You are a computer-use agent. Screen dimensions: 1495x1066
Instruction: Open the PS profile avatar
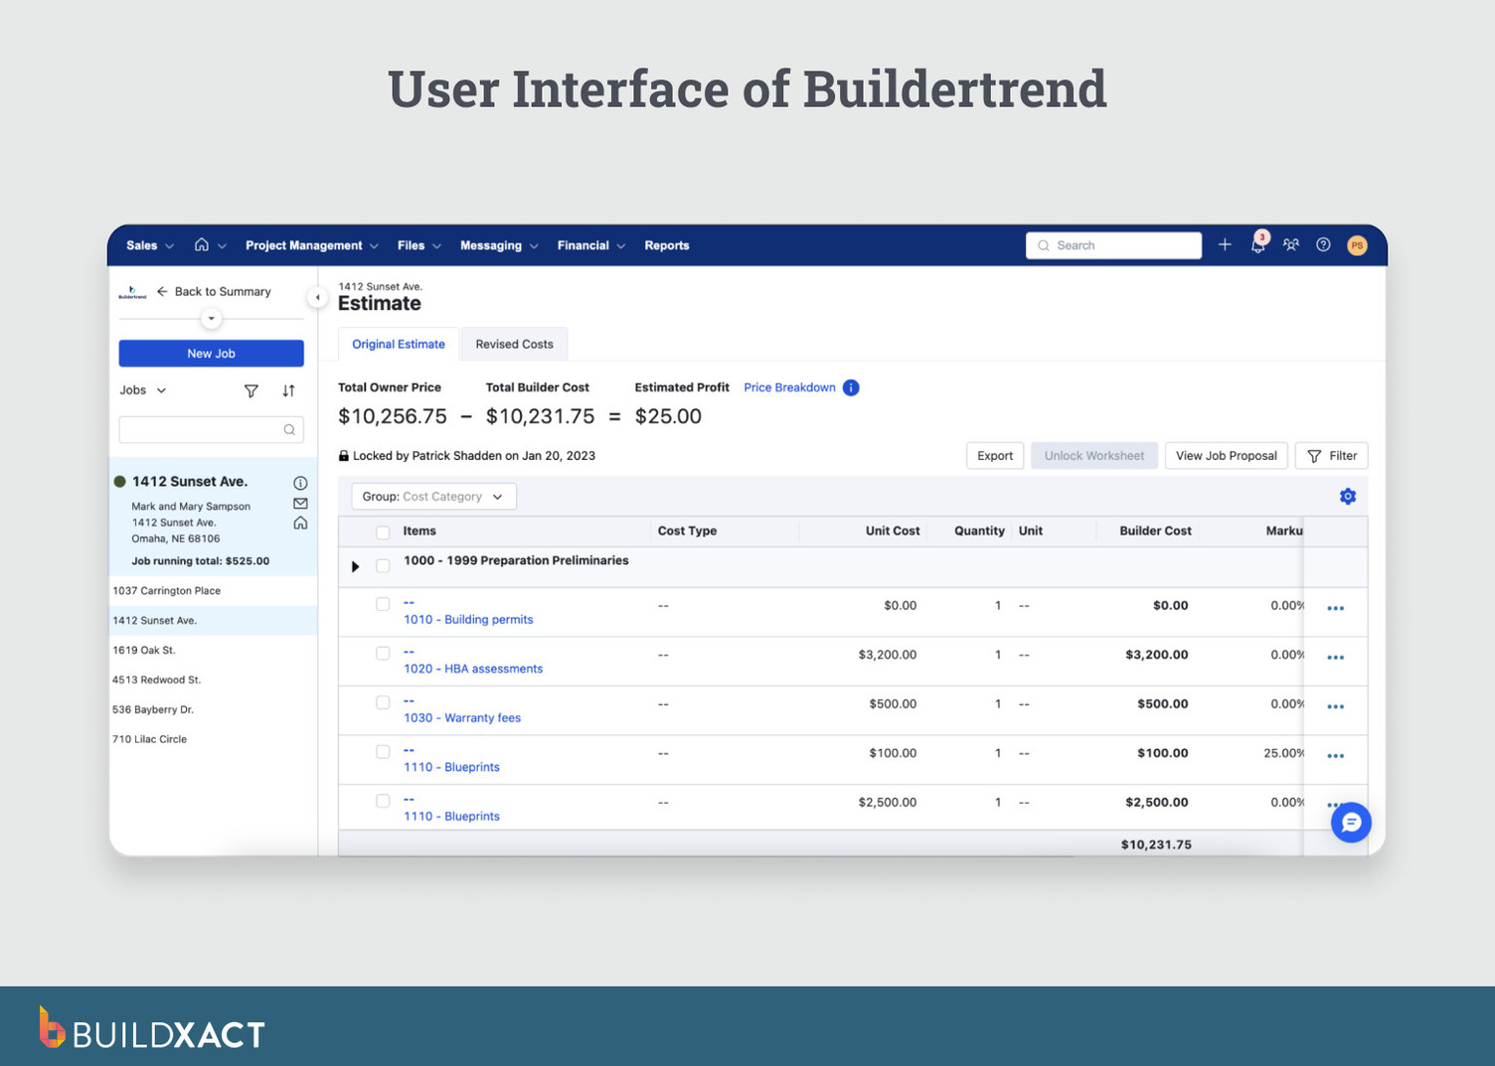(x=1356, y=245)
